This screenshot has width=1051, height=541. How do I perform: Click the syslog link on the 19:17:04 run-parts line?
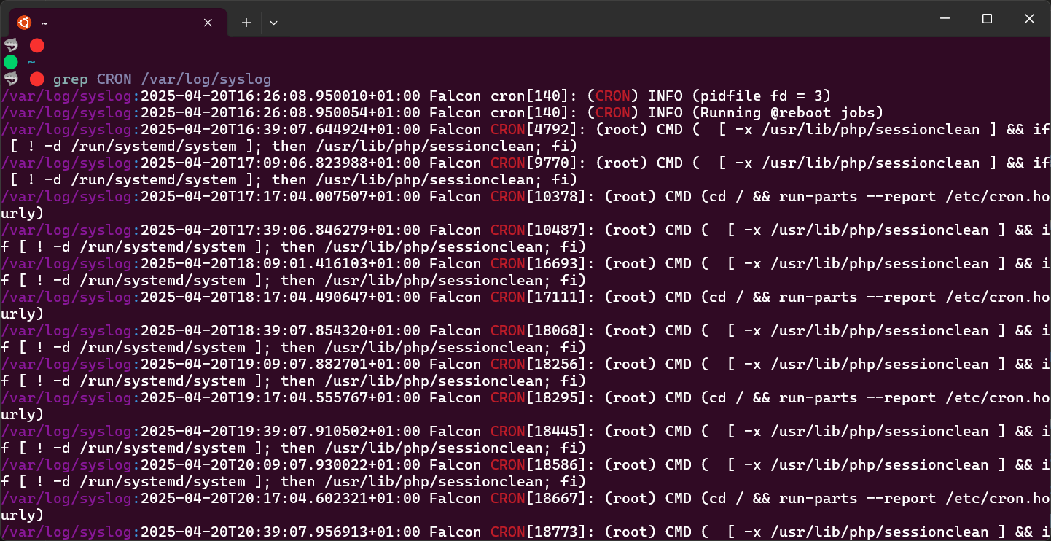coord(66,397)
